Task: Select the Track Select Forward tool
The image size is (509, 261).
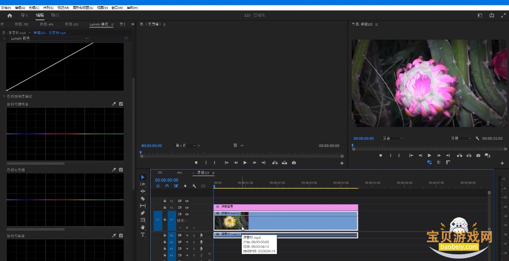Action: click(x=143, y=184)
